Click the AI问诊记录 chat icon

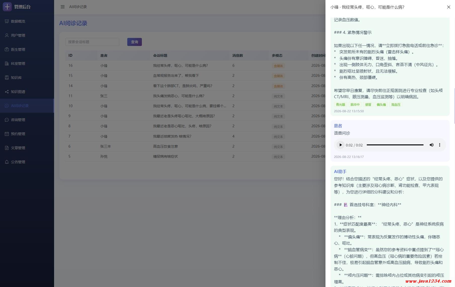coord(7,106)
